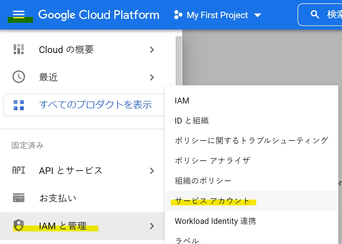Click the billing card icon
The height and width of the screenshot is (244, 342).
click(19, 198)
